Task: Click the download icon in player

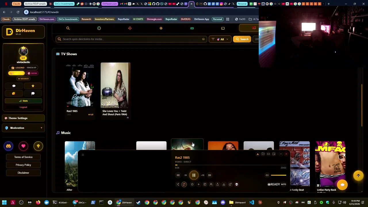Action: (224, 184)
